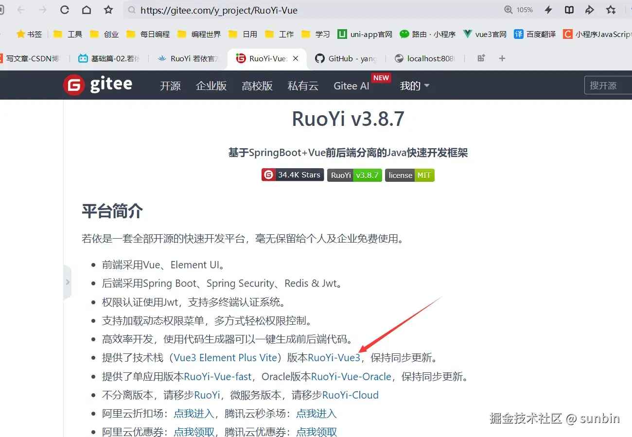Screen dimensions: 632x437
Task: Switch to the 基础篇-02.若依 tab
Action: [x=109, y=58]
